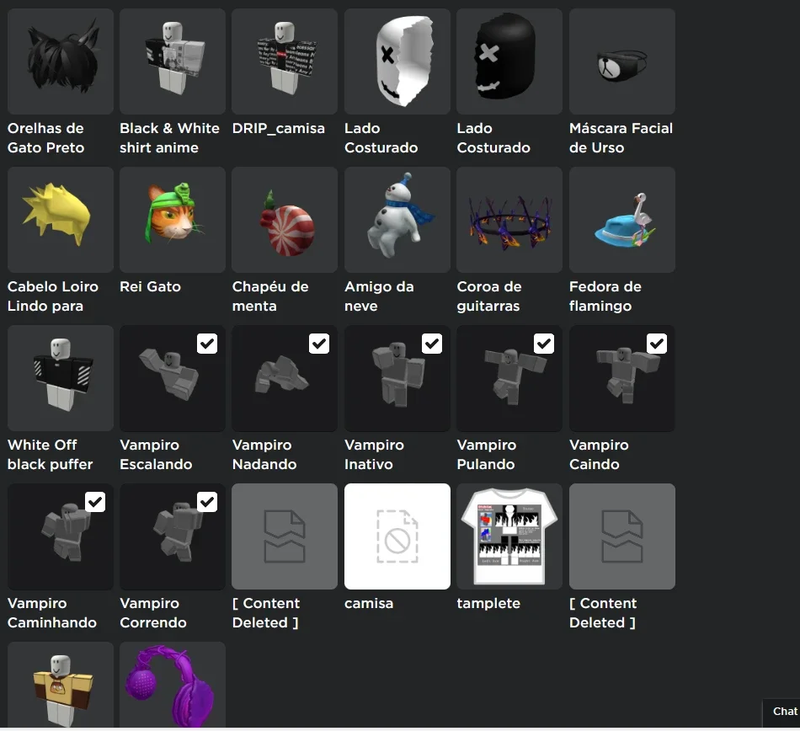This screenshot has width=800, height=731.
Task: Uncheck the Vampiro Inativo animation checkbox
Action: click(432, 344)
